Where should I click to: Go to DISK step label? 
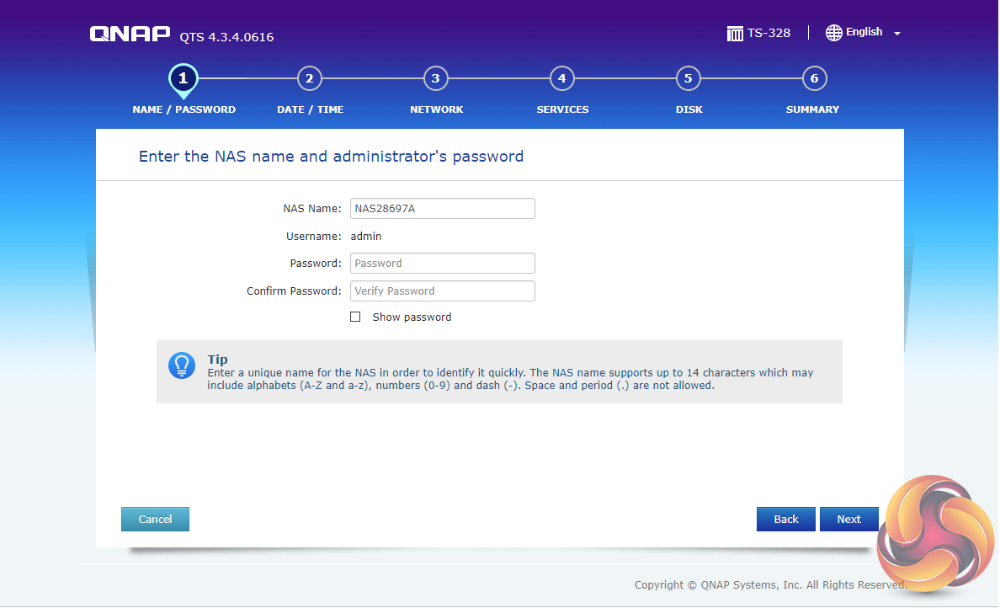pos(689,109)
